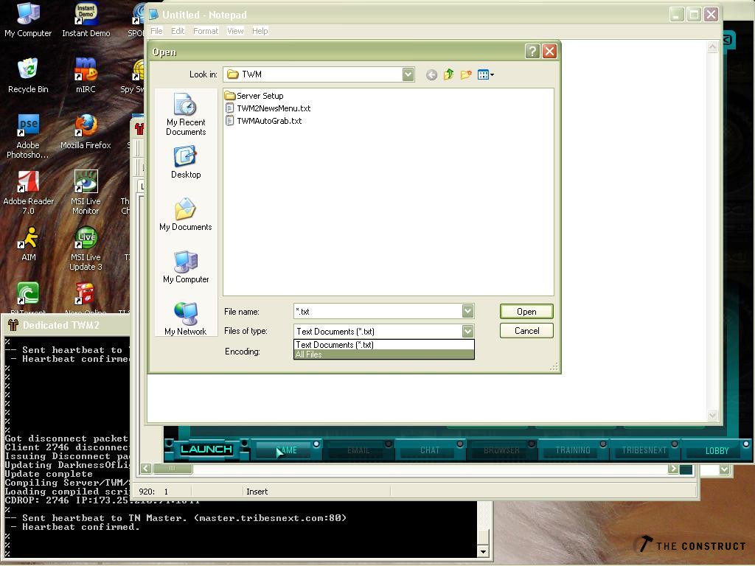Click the console window's scrollbar down arrow
Image resolution: width=755 pixels, height=566 pixels.
point(483,551)
